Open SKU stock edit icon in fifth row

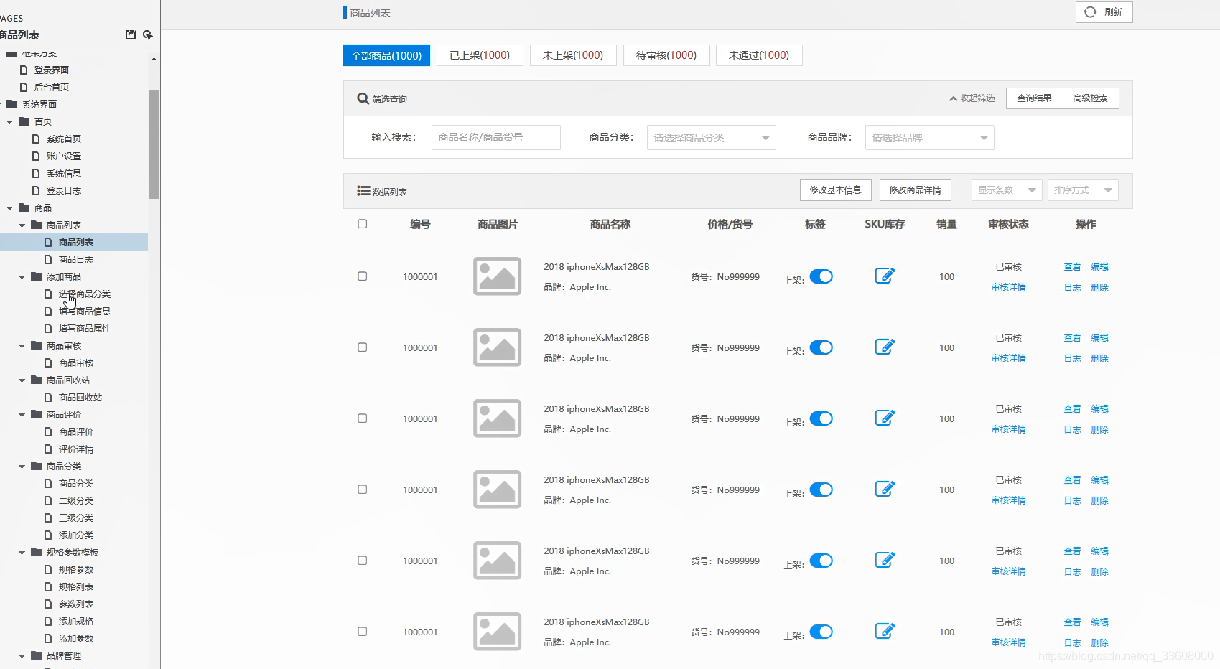(885, 560)
